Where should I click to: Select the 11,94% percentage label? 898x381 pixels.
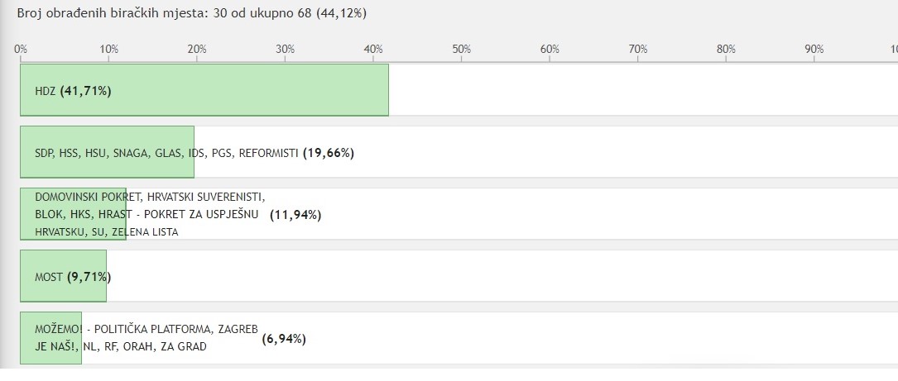click(295, 215)
